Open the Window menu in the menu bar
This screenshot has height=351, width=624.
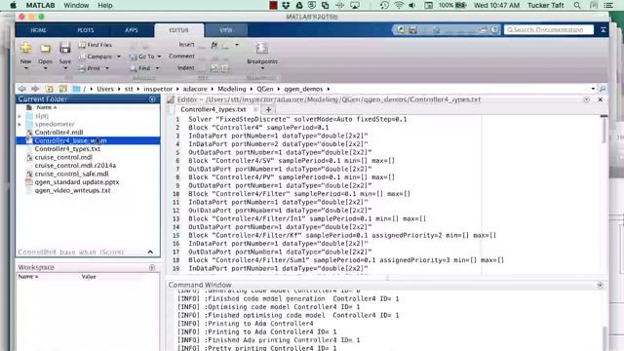pos(76,5)
